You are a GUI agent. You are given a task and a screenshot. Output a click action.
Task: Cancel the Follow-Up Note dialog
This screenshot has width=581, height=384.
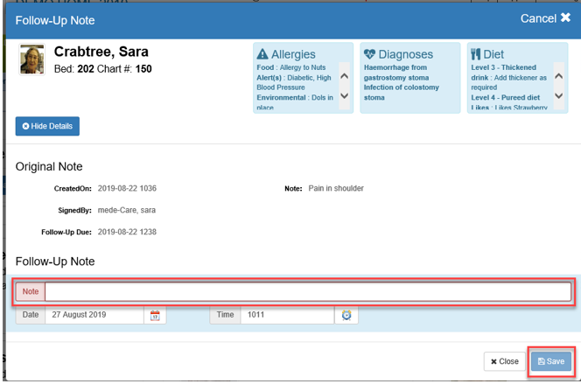click(x=545, y=18)
